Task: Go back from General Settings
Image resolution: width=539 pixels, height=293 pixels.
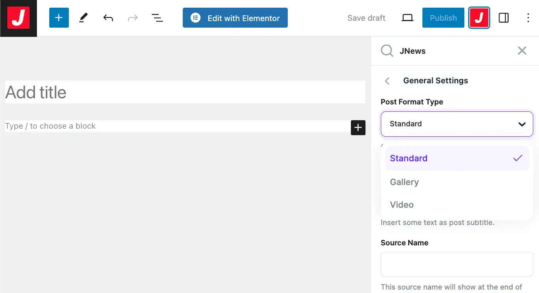Action: click(x=387, y=81)
